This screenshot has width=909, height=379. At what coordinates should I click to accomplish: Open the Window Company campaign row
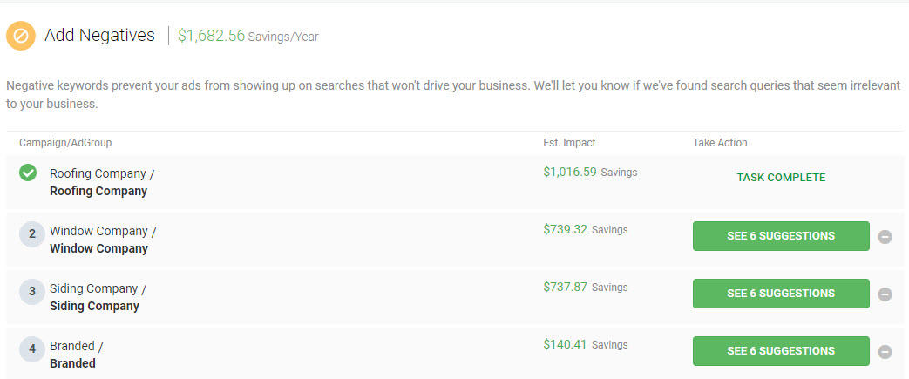click(x=102, y=240)
